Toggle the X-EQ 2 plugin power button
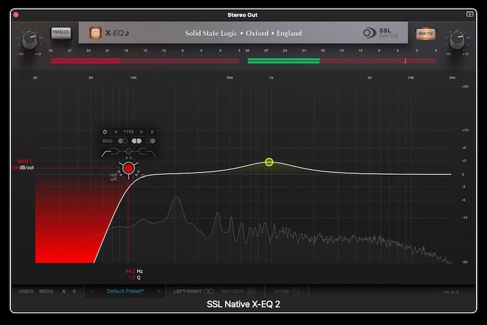487x325 pixels. tap(96, 33)
